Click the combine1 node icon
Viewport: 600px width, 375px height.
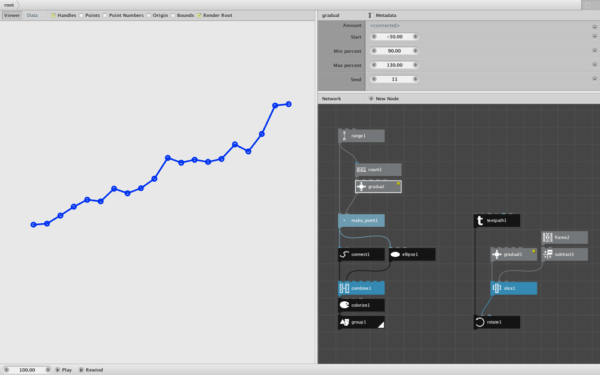344,288
